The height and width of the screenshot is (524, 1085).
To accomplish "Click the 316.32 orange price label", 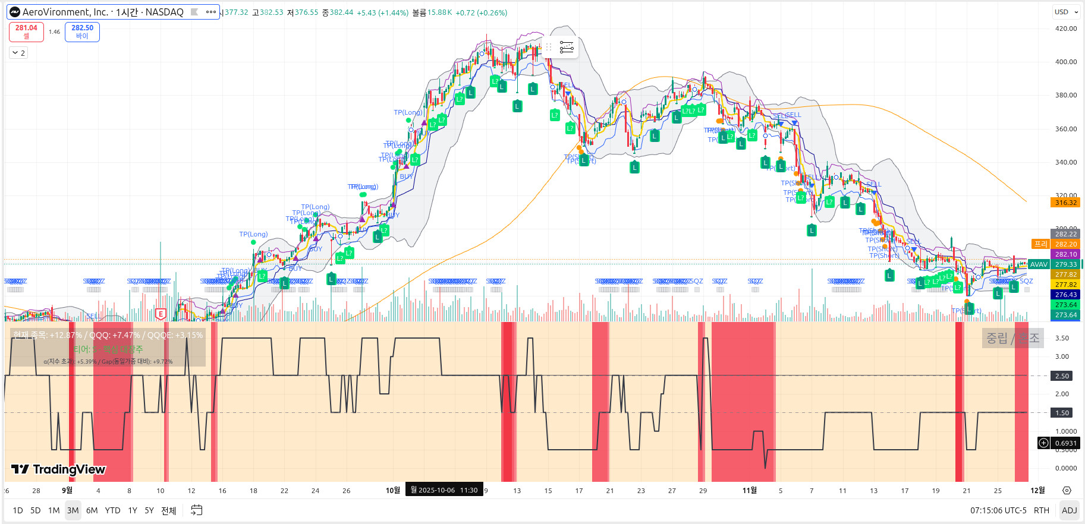I will click(1066, 203).
